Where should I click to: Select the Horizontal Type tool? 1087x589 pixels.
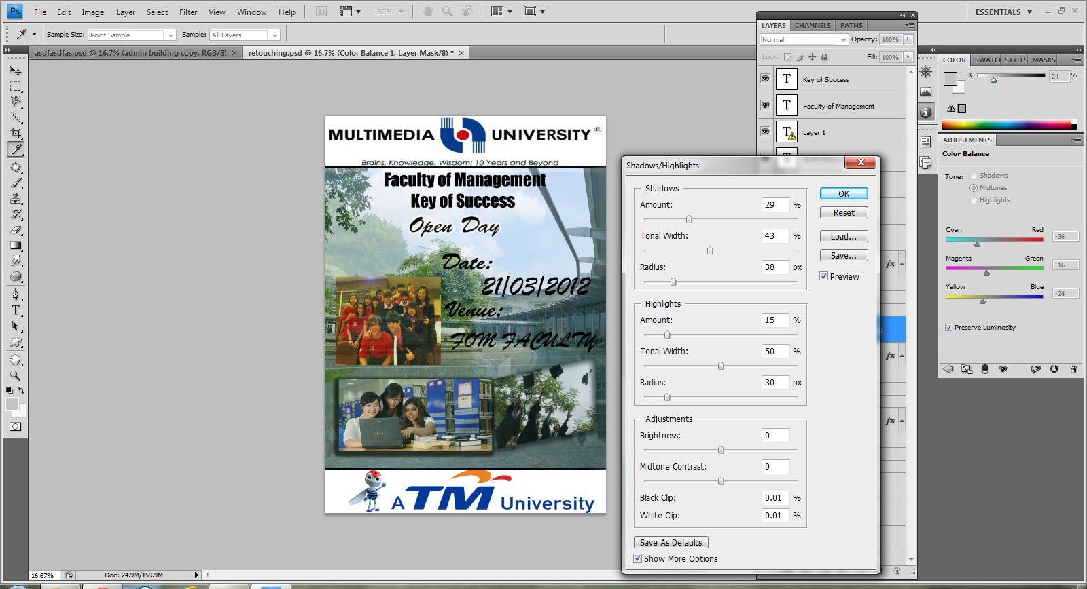coord(16,310)
